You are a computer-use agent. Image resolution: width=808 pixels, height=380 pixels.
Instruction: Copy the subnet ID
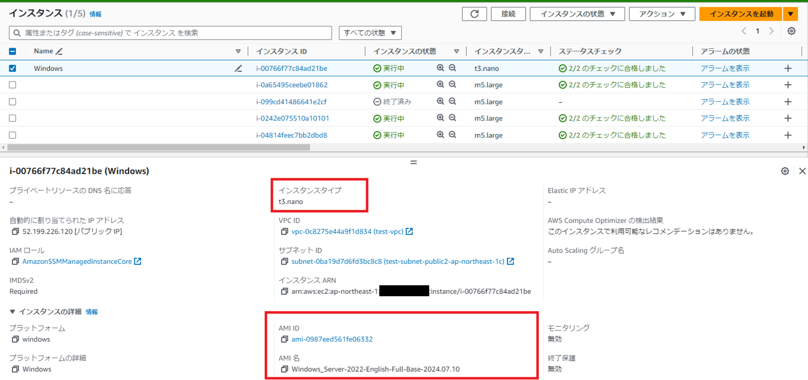tap(284, 262)
